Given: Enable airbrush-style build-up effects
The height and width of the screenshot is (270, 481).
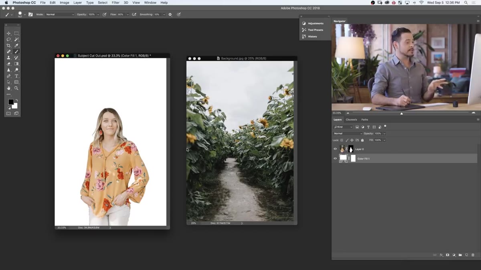Looking at the screenshot, I should (134, 14).
